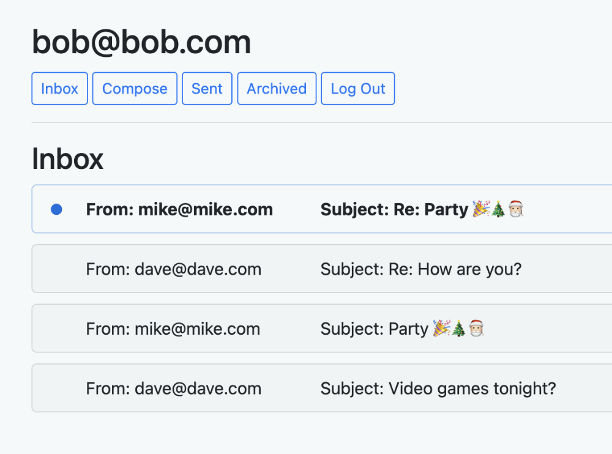Open the "Video games tonight?" email subject
Image resolution: width=612 pixels, height=454 pixels.
pos(438,389)
